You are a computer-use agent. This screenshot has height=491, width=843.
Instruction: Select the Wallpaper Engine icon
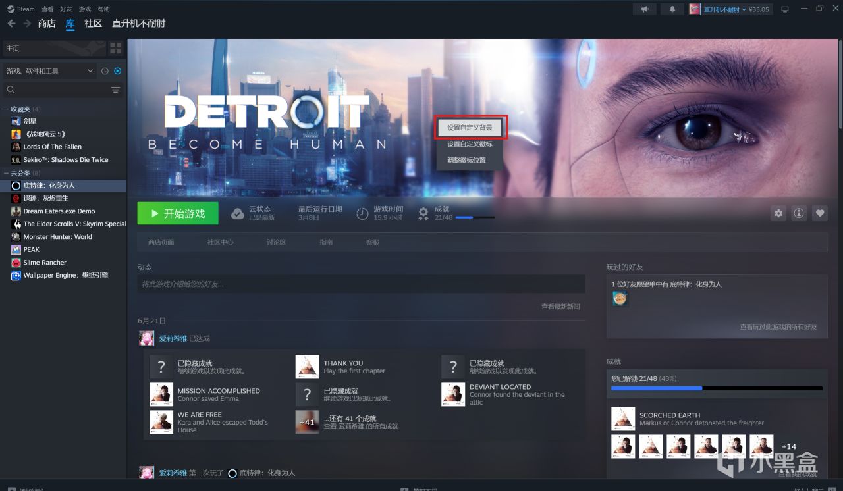[16, 275]
